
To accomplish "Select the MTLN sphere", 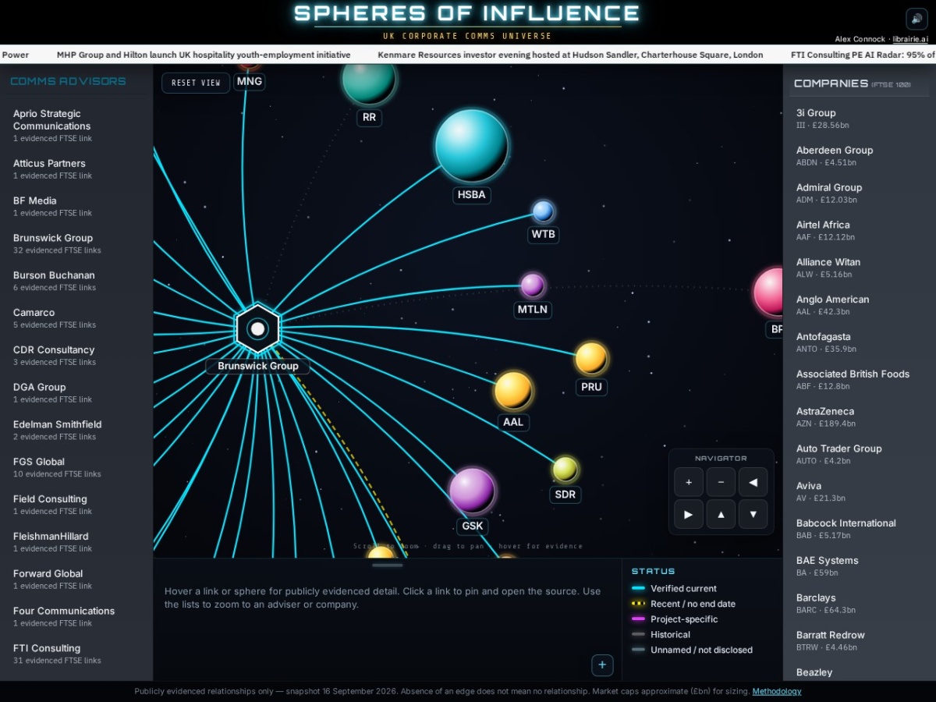I will coord(533,285).
